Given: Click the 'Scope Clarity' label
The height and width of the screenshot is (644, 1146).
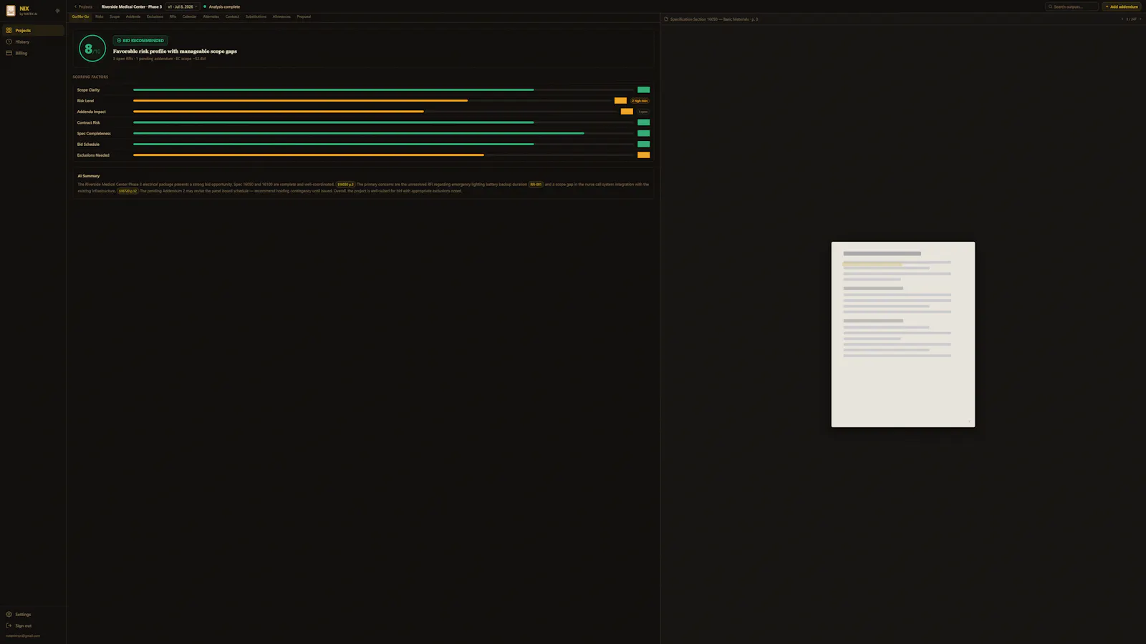Looking at the screenshot, I should pyautogui.click(x=88, y=90).
